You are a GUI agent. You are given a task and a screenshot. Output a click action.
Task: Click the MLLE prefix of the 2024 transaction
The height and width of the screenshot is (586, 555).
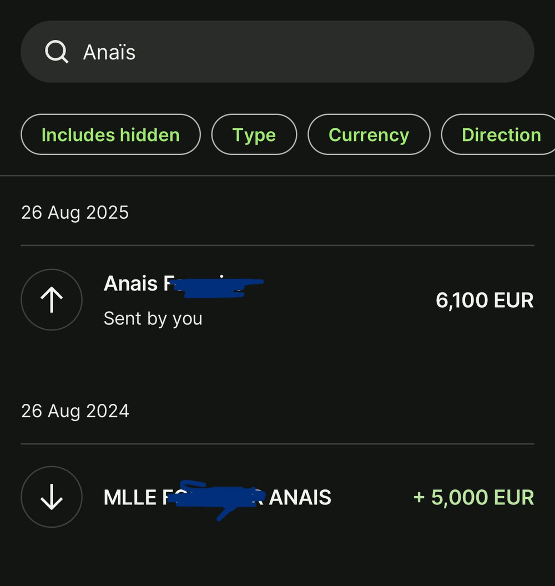click(x=130, y=497)
